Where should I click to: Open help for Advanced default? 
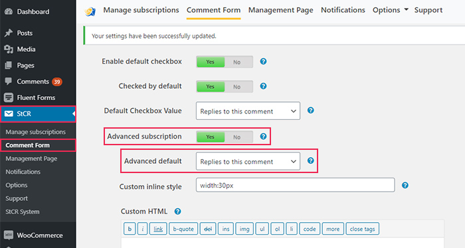click(x=310, y=160)
